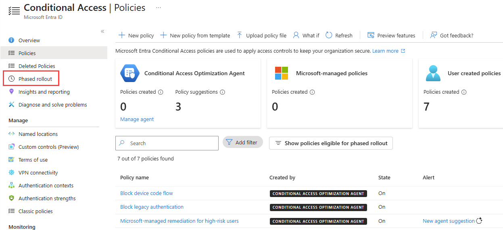This screenshot has width=503, height=230.
Task: Open Microsoft-managed remediation for high-risk users policy
Action: point(179,221)
